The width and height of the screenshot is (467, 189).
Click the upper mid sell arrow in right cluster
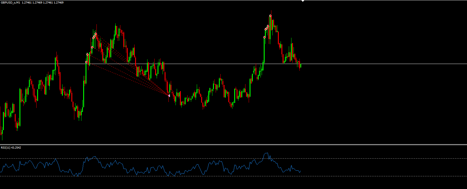coord(268,26)
